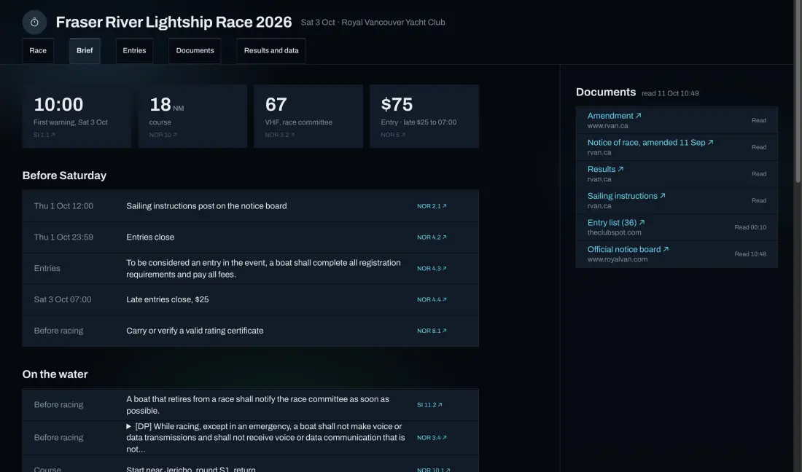Open NOR 3.4 link for voice transmissions
This screenshot has width=802, height=472.
(432, 438)
